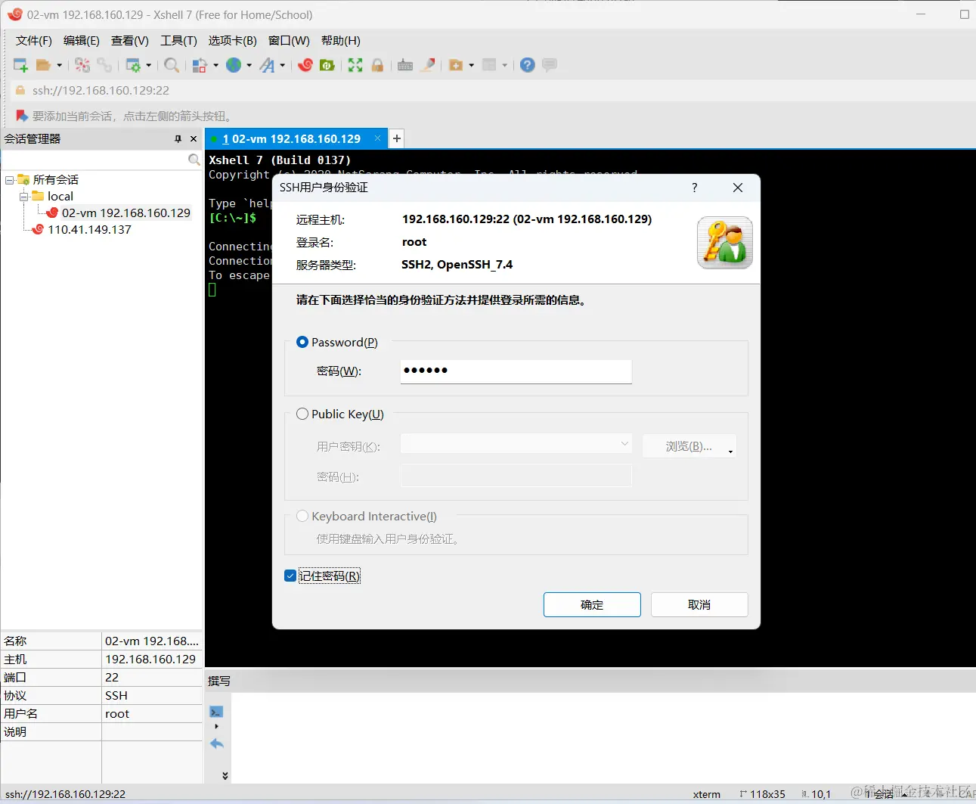Select the Password(P) radio option
The width and height of the screenshot is (976, 804).
pyautogui.click(x=302, y=342)
